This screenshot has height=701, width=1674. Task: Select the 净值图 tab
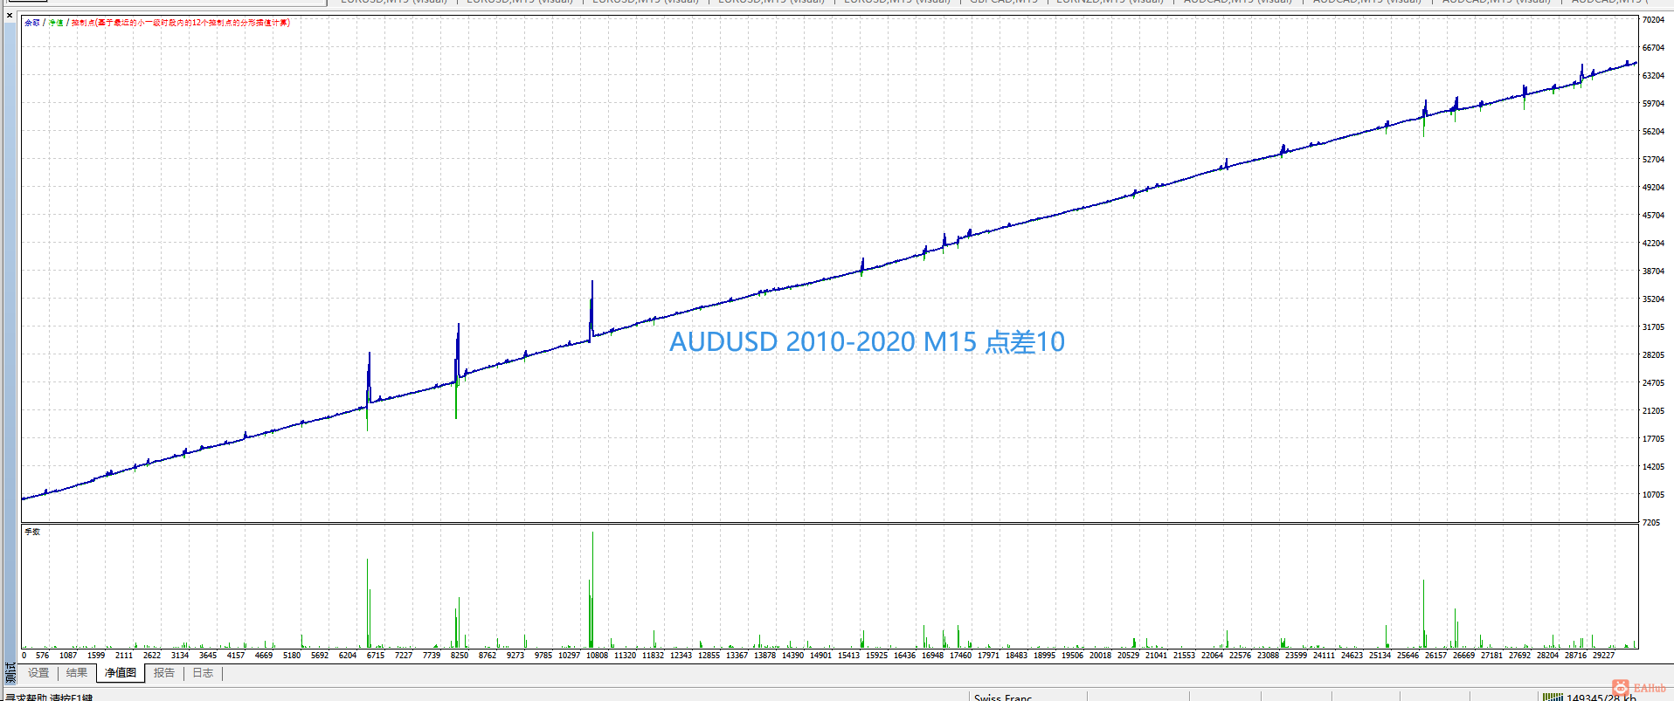tap(121, 673)
